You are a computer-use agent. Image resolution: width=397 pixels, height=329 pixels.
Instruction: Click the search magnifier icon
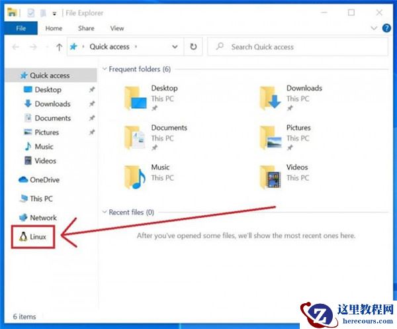click(220, 46)
